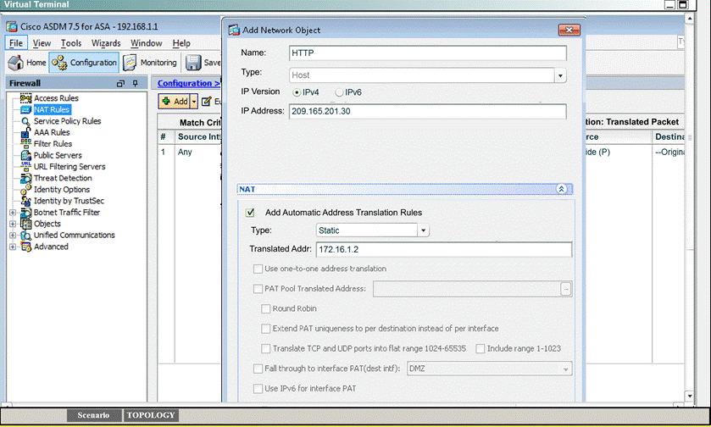Collapse the NAT section chevron
711x427 pixels.
click(560, 190)
